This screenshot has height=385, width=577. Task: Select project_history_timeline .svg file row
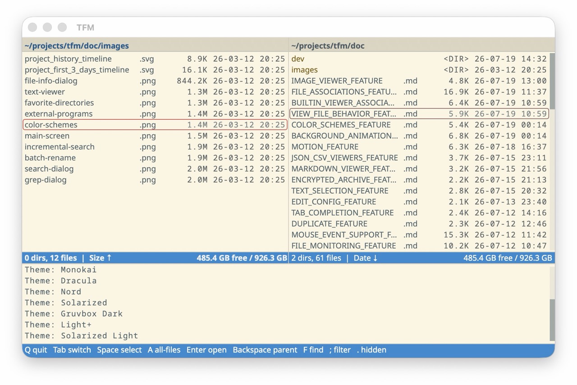tap(155, 59)
